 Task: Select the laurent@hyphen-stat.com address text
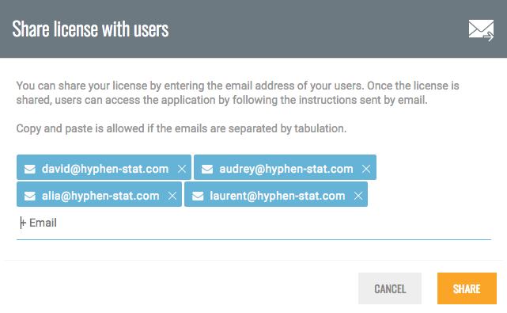[278, 196]
